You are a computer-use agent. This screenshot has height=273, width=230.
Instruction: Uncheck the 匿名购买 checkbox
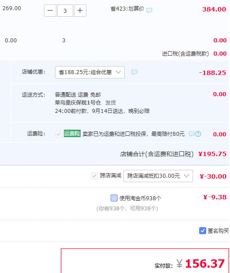203,231
